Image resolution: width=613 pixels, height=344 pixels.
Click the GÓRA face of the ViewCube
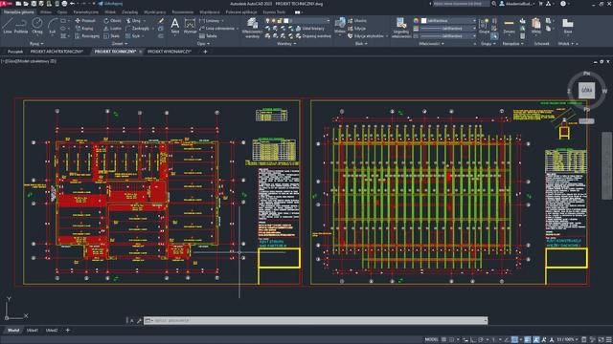(586, 90)
